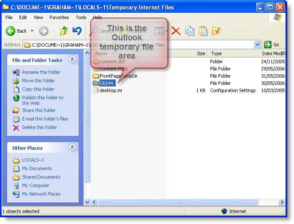Open the Views toolbar button
The width and height of the screenshot is (294, 224).
coord(159,31)
